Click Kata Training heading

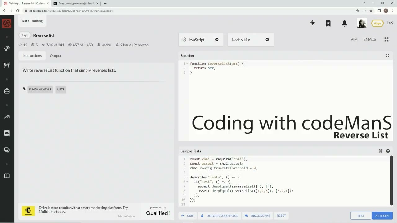[x=32, y=21]
